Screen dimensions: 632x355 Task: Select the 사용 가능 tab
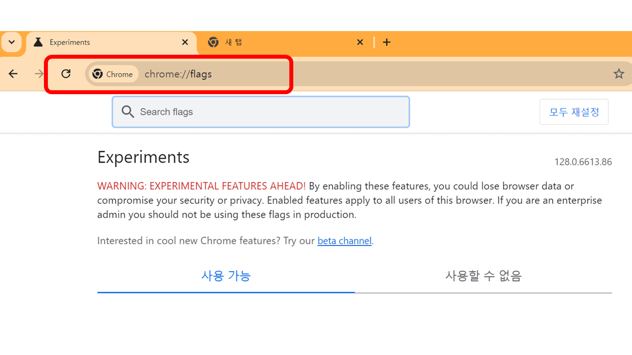[226, 276]
